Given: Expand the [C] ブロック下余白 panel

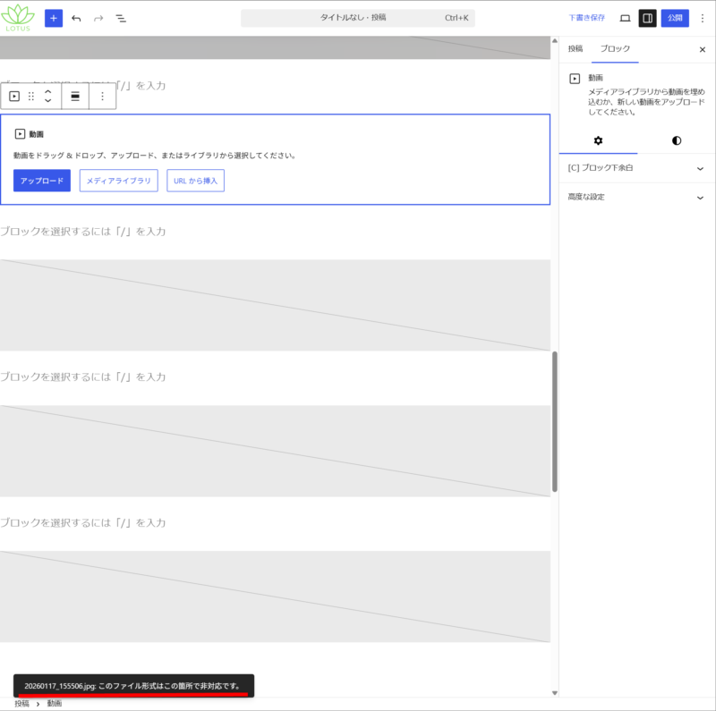Looking at the screenshot, I should pos(637,168).
